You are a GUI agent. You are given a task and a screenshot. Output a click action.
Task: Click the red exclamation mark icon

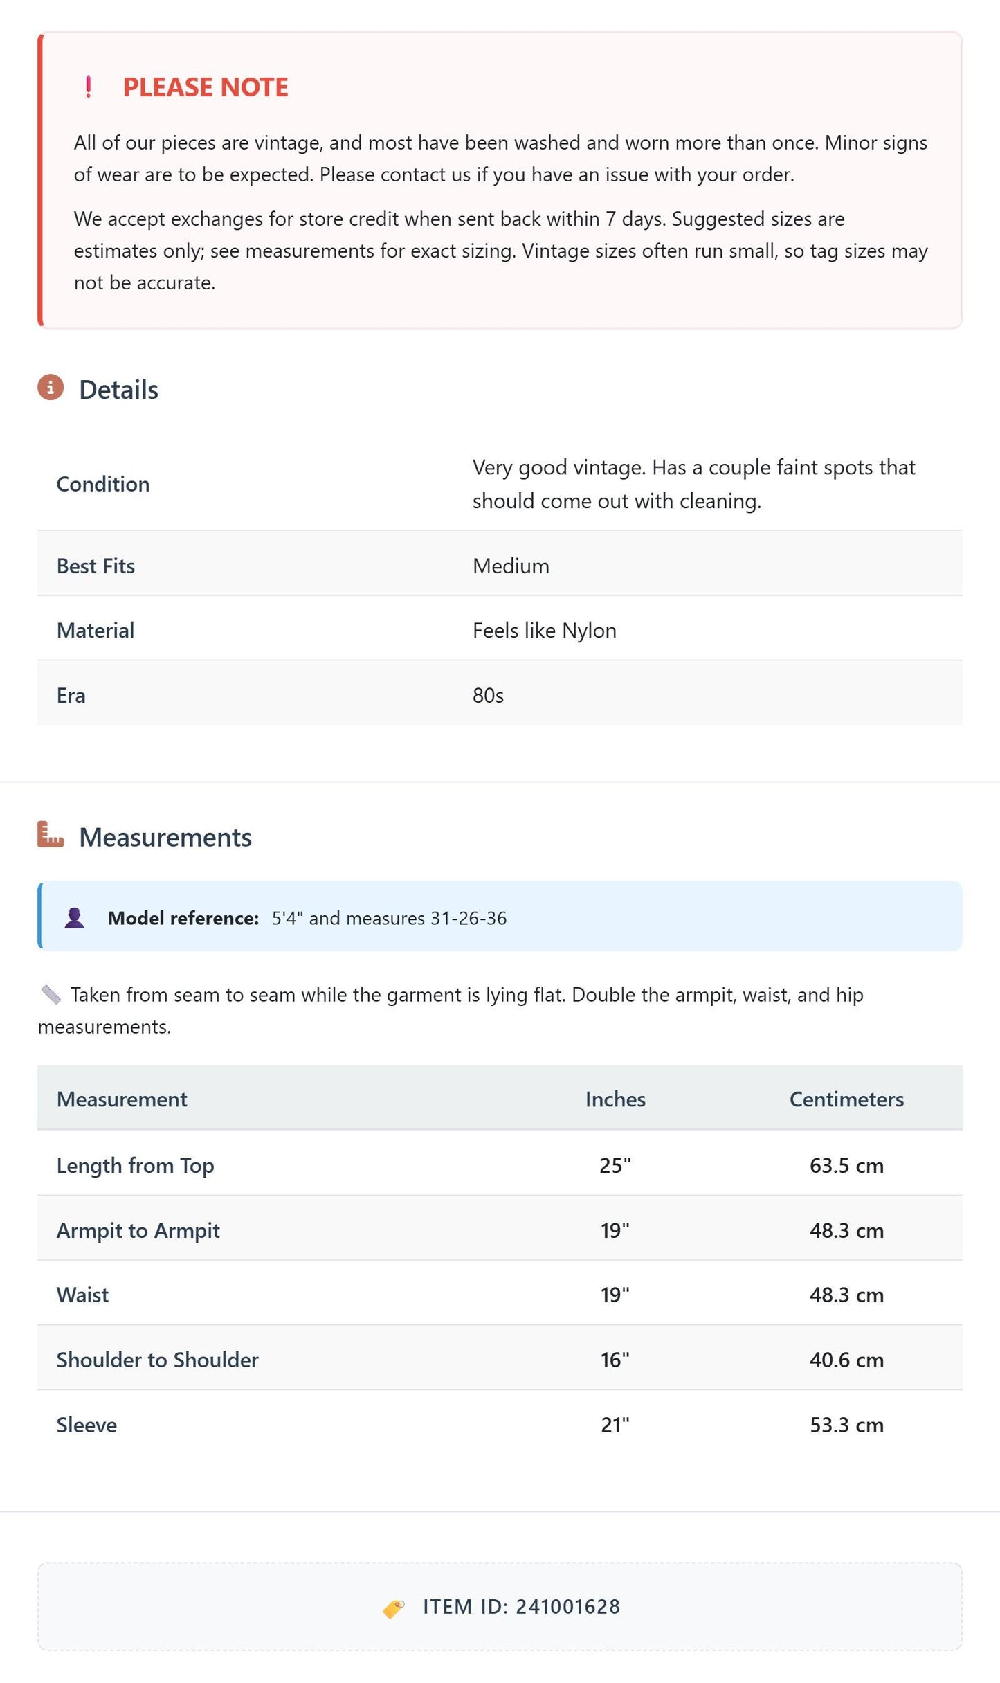88,87
